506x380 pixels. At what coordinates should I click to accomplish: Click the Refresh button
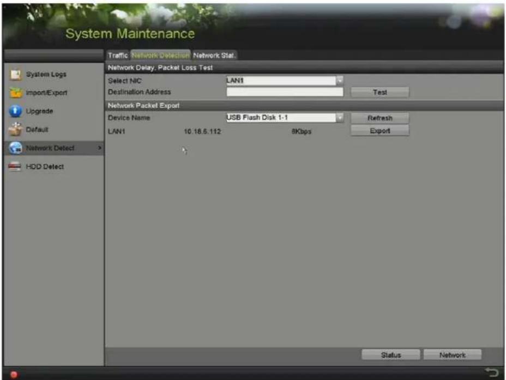[380, 118]
